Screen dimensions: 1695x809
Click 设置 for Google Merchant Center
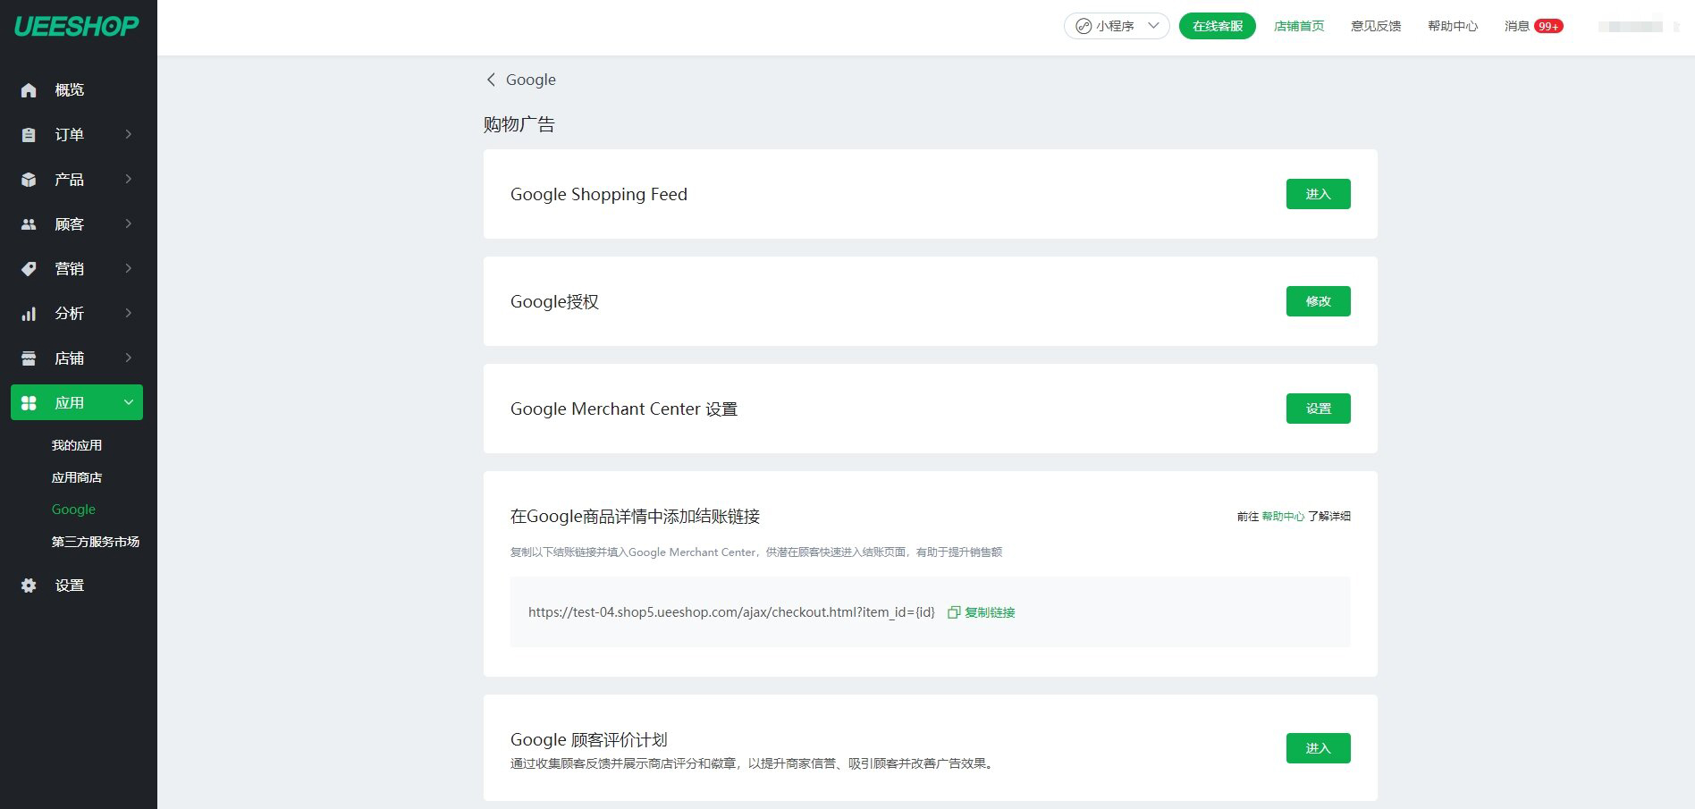pos(1318,409)
